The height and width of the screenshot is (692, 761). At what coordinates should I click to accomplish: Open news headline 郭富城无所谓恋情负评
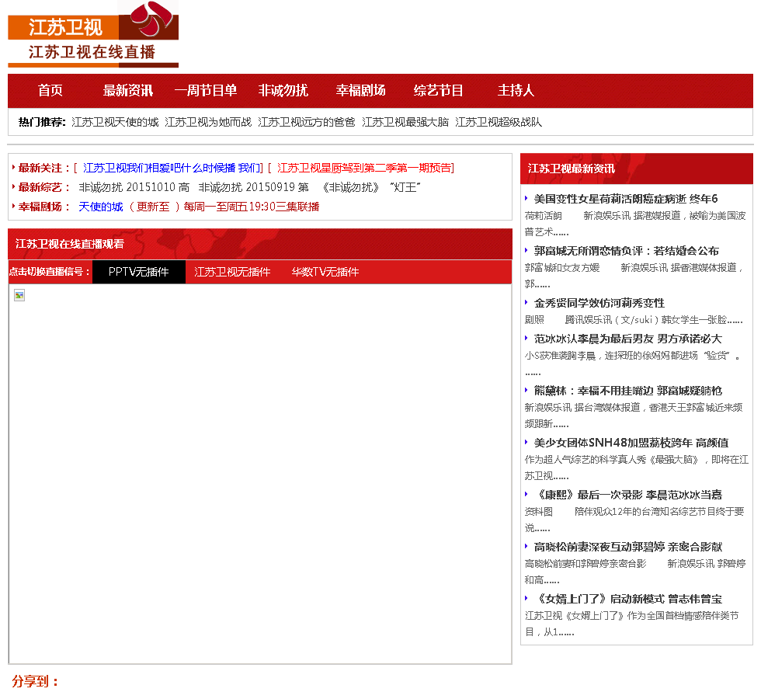click(x=626, y=251)
